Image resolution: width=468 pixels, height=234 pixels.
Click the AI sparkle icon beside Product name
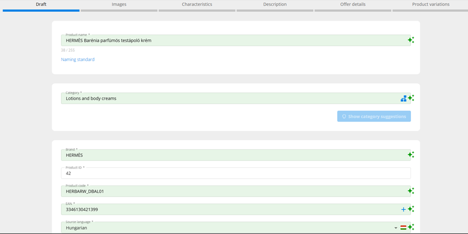(410, 40)
